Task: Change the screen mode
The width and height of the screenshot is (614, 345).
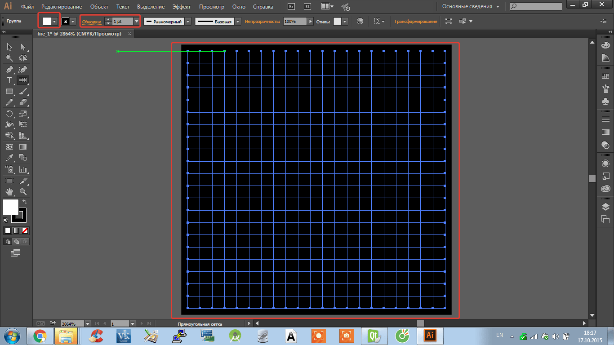Action: point(16,253)
